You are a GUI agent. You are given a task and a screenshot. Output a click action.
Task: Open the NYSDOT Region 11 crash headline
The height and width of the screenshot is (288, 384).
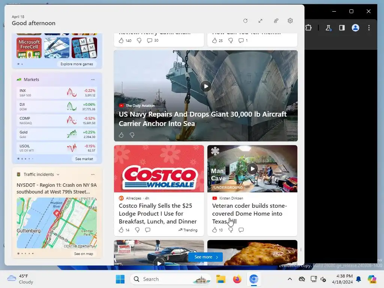(x=57, y=188)
